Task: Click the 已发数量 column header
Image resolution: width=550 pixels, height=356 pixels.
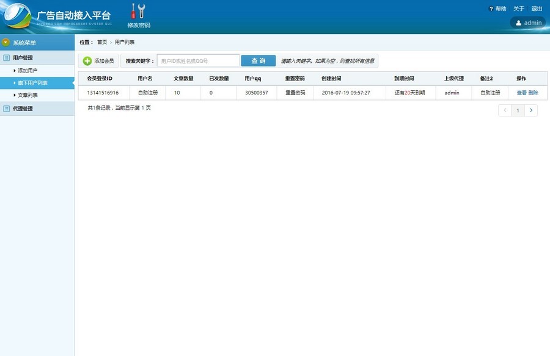Action: (219, 79)
